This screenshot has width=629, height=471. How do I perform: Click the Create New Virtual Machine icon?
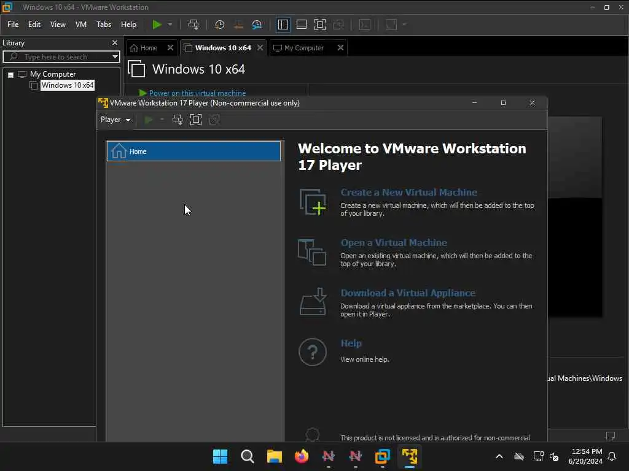[x=313, y=202]
